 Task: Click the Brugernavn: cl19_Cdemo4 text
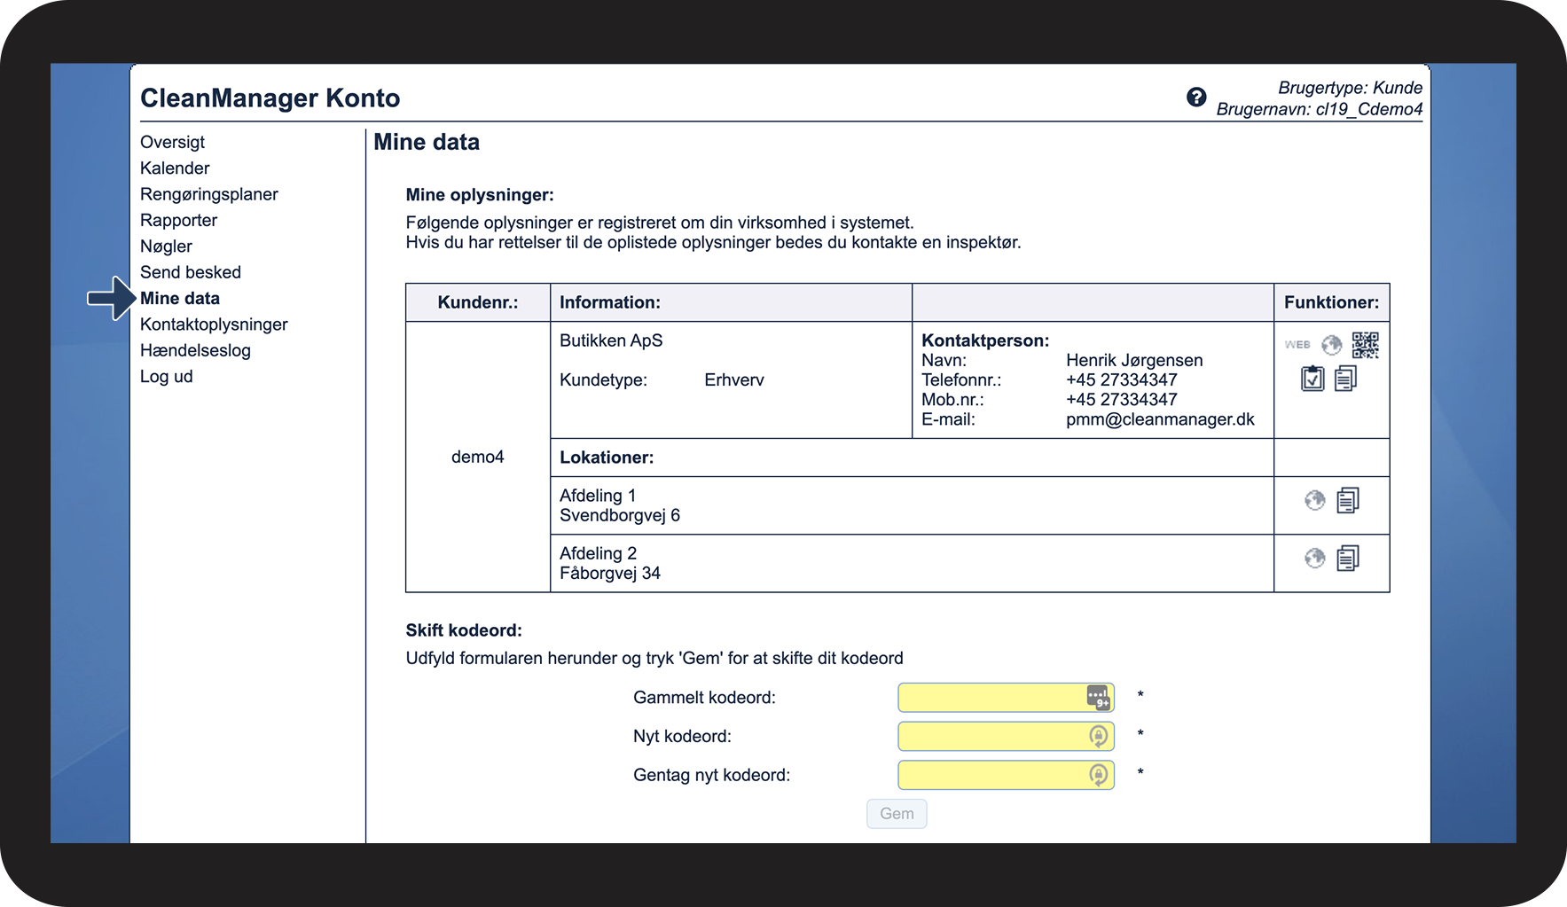[1320, 109]
